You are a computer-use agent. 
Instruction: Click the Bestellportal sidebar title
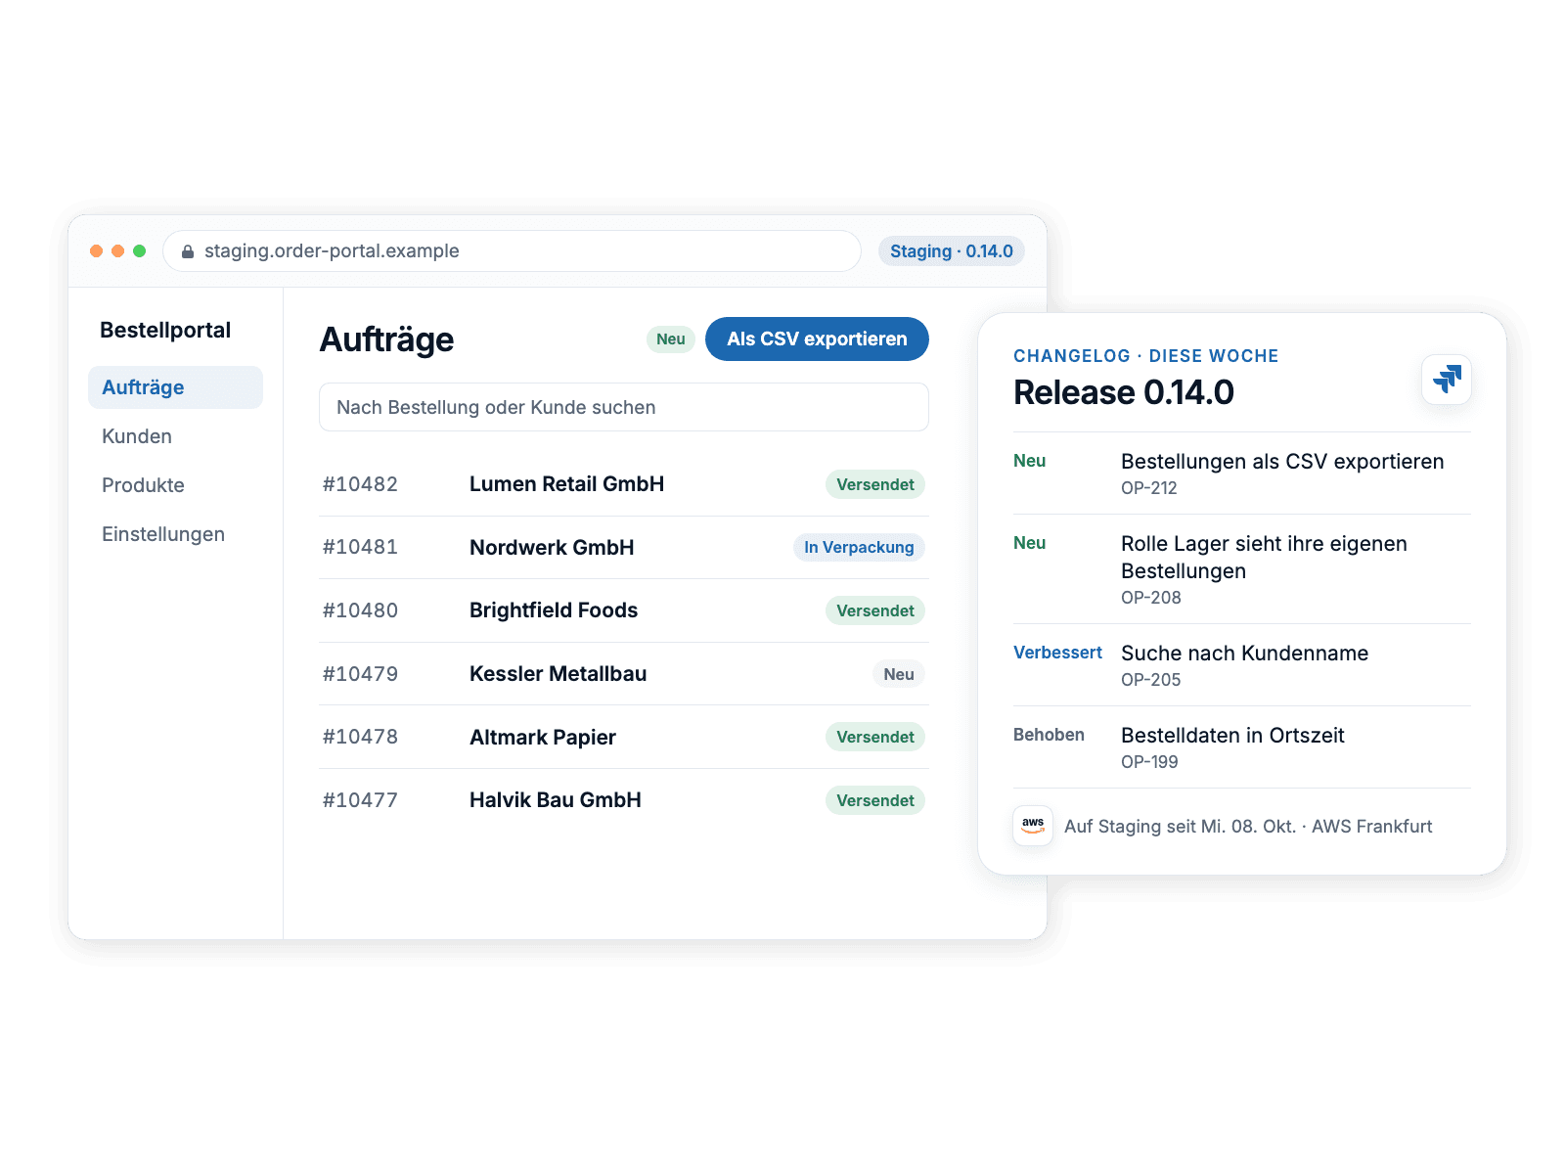pos(165,331)
